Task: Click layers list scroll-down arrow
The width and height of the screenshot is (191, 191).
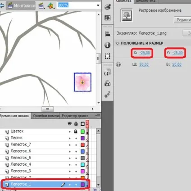Action: click(x=98, y=185)
